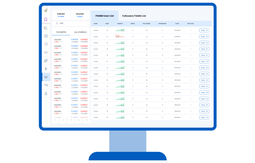The height and width of the screenshot is (163, 255).
Task: Go to symbols page 2
Action: pyautogui.click(x=63, y=120)
